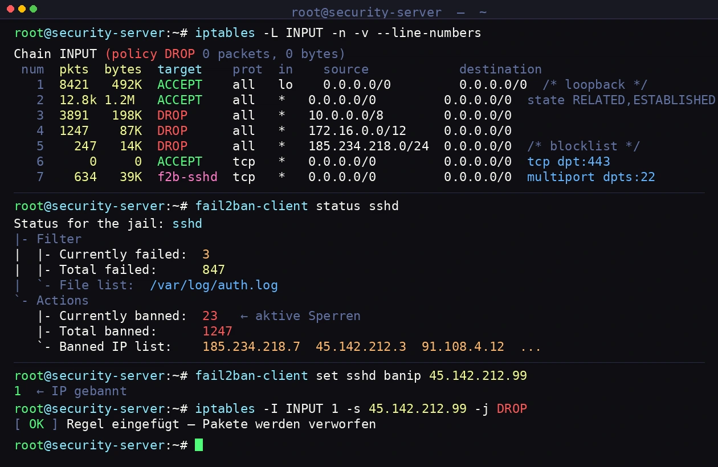Click the Currently failed value 3
This screenshot has width=718, height=467.
click(x=206, y=254)
